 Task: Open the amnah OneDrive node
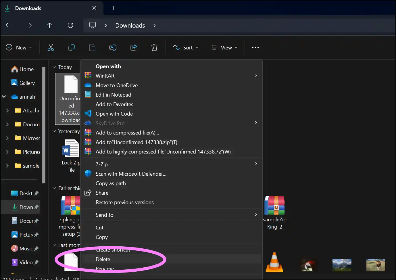tap(25, 97)
